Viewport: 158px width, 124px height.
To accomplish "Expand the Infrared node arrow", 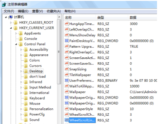I will coord(21,82).
